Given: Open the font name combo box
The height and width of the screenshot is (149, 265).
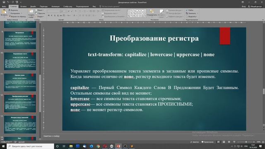Looking at the screenshot, I should tap(54, 11).
